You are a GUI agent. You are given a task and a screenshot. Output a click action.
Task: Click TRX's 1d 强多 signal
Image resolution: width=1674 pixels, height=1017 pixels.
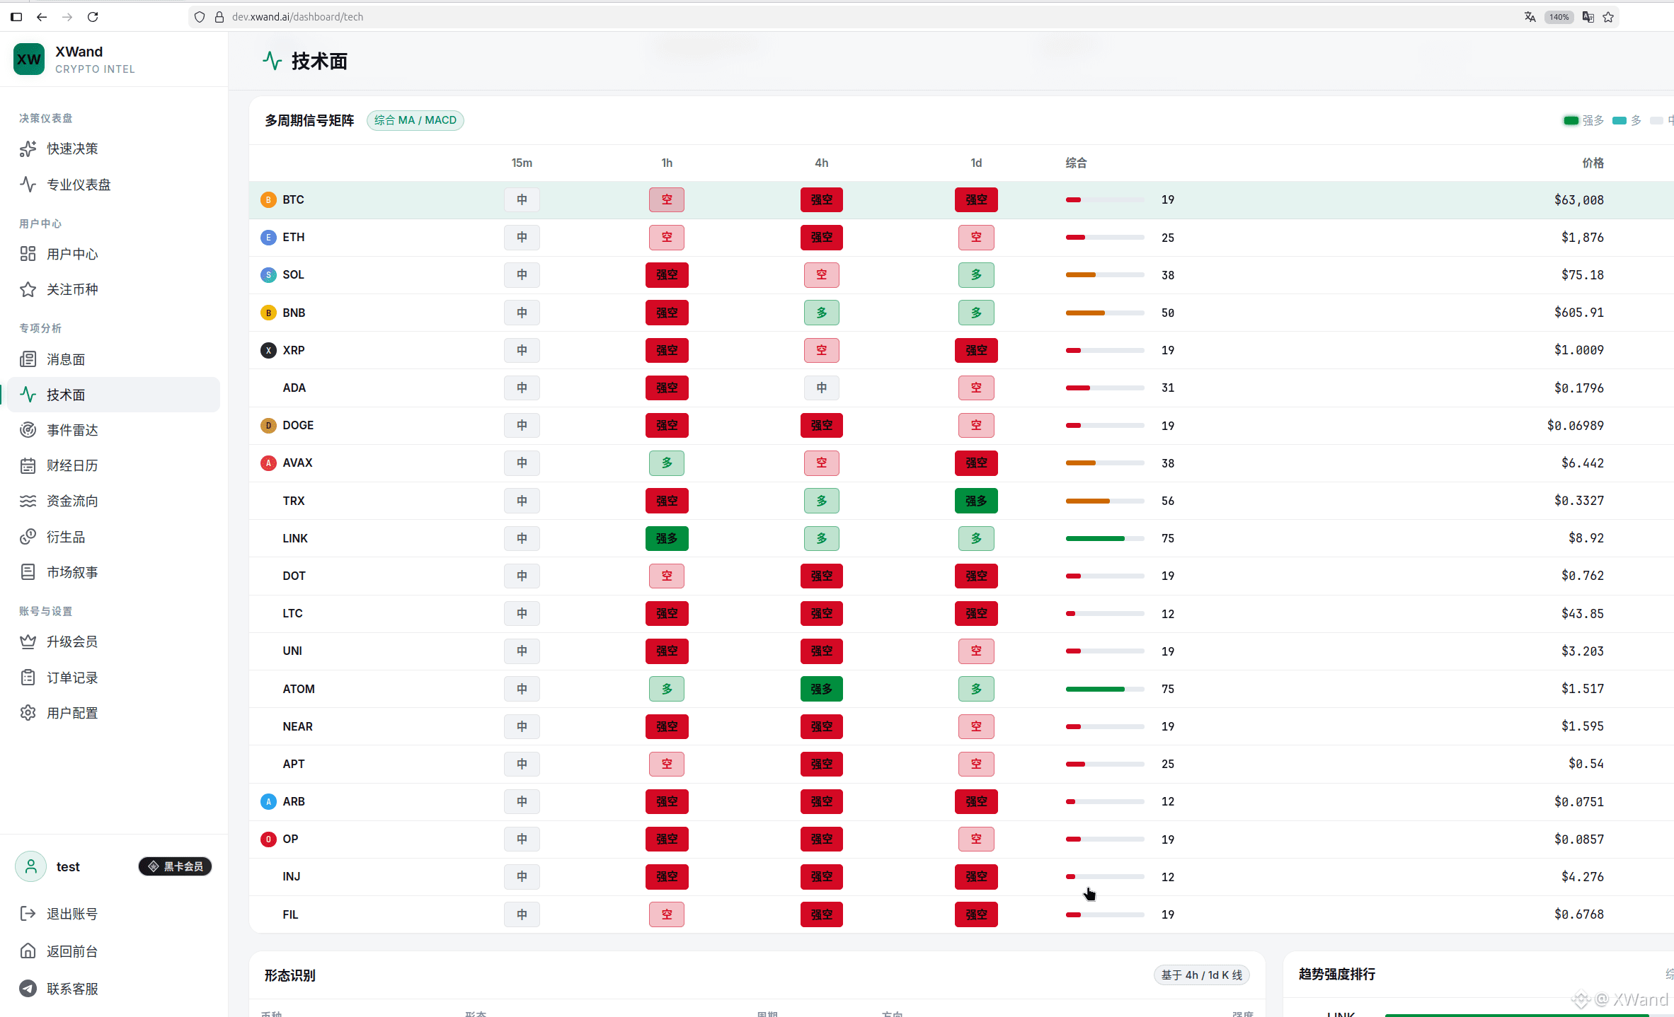[976, 501]
